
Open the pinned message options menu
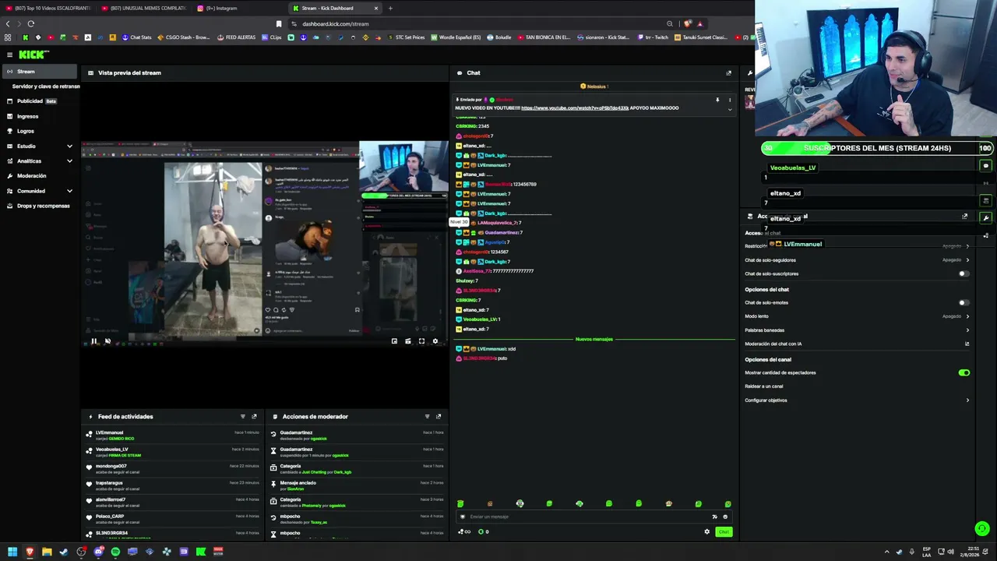pos(730,100)
